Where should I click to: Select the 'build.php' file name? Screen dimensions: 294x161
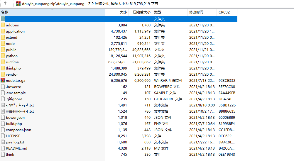(x=14, y=124)
